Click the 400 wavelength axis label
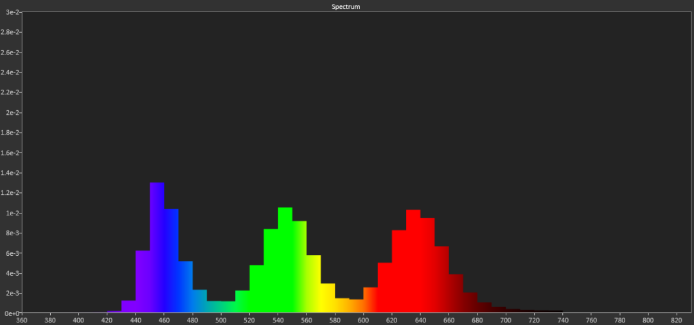This screenshot has height=325, width=694. [x=79, y=320]
